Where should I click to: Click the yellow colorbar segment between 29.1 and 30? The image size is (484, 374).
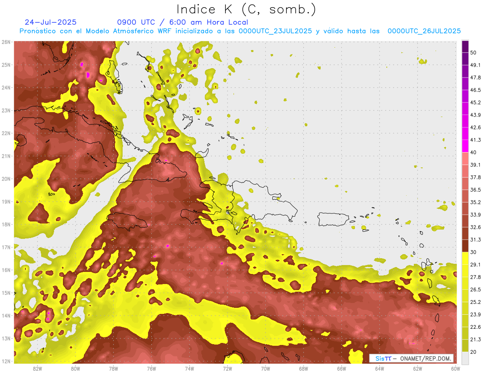[x=465, y=258]
